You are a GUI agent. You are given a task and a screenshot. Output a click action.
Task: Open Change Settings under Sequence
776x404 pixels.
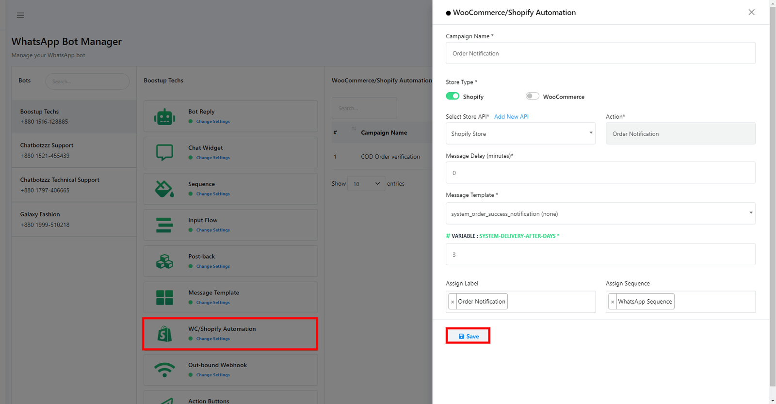coord(213,194)
